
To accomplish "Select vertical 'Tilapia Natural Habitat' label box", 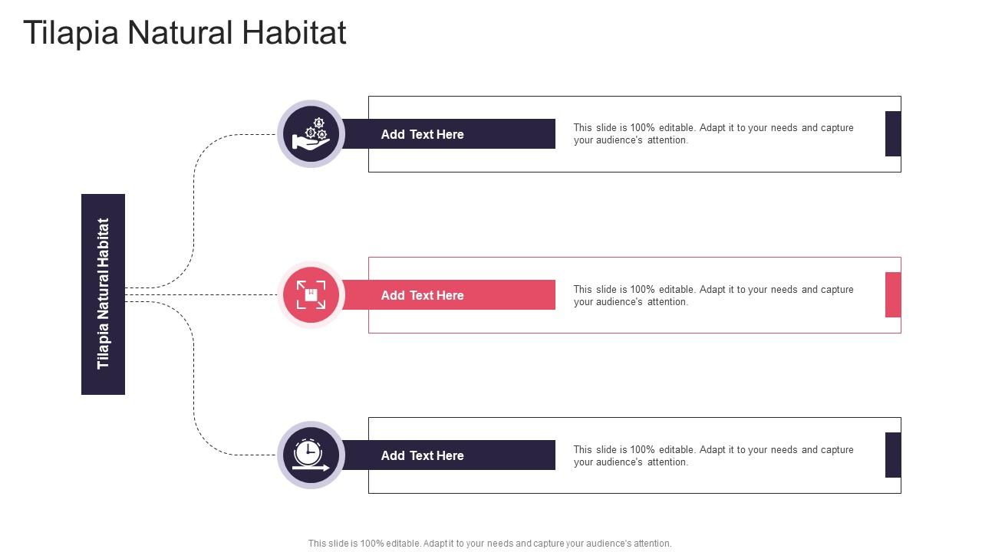I will (103, 294).
